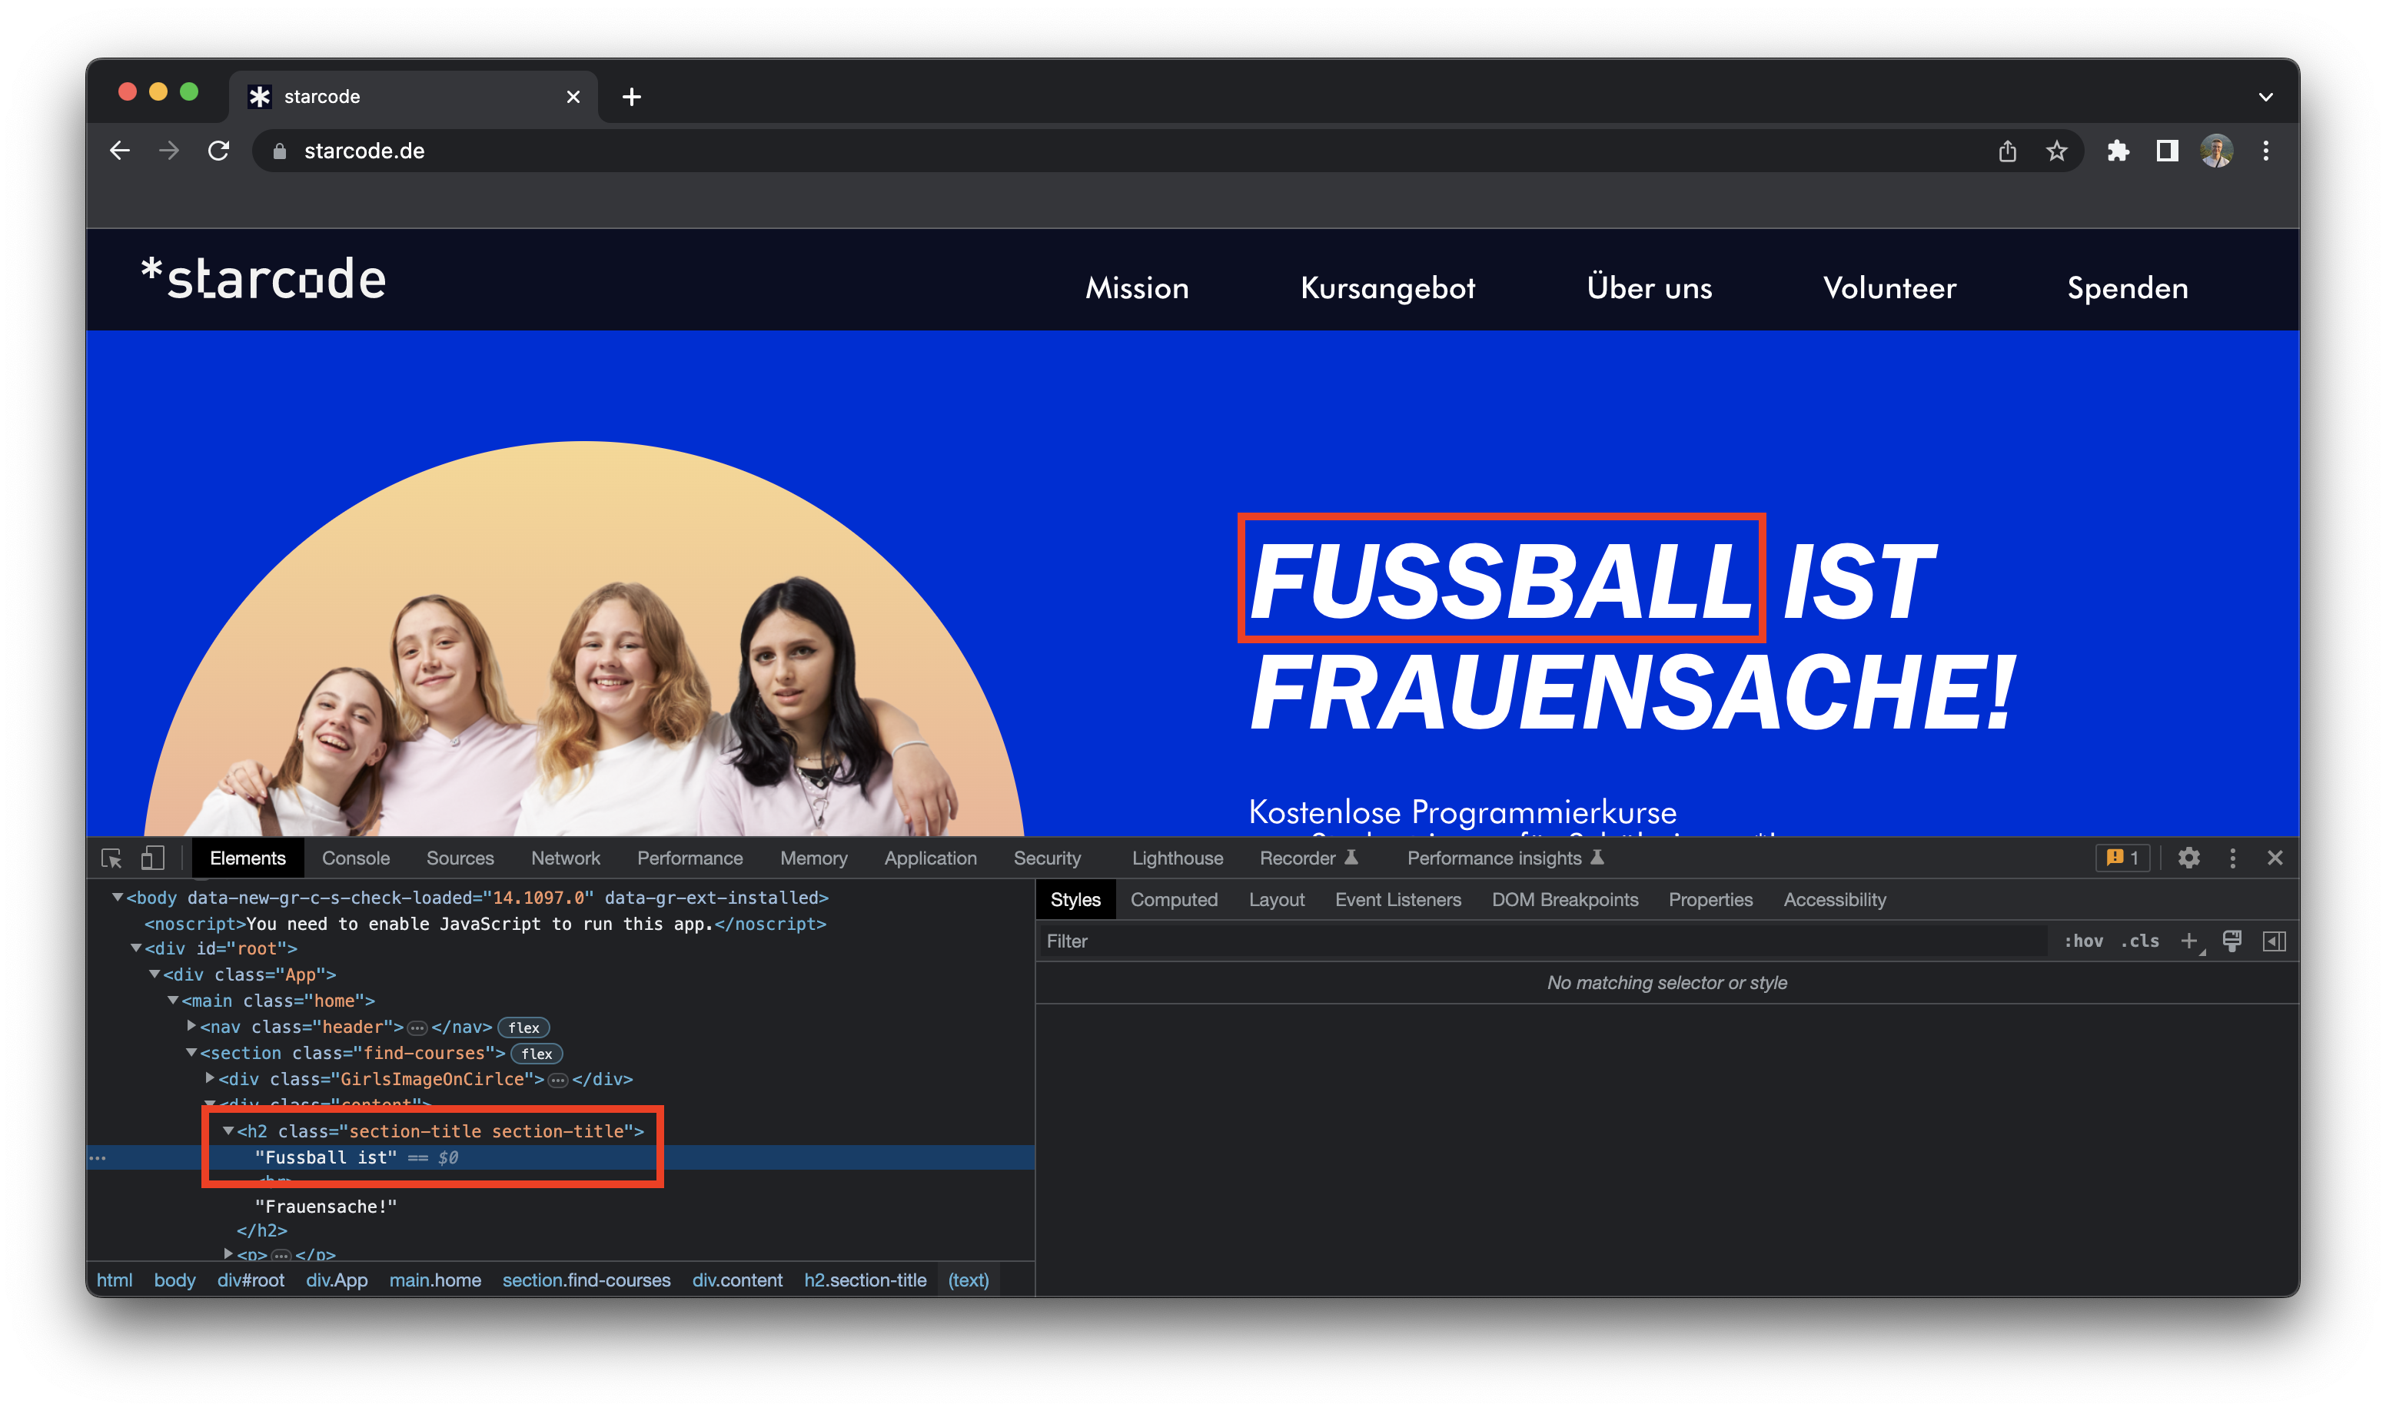Collapse the main class="home" node

[x=173, y=1001]
